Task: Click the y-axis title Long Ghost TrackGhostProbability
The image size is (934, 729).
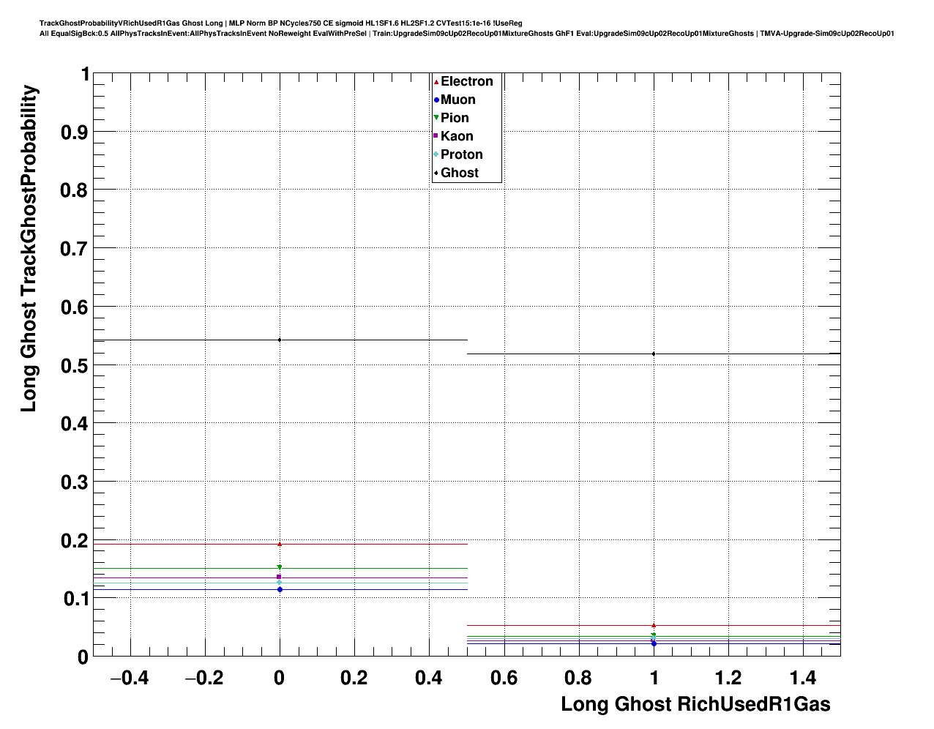Action: pos(29,248)
